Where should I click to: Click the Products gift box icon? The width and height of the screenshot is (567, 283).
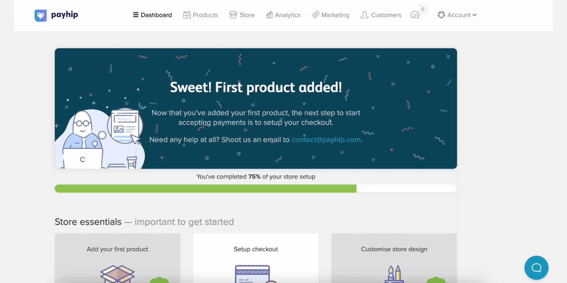pyautogui.click(x=187, y=15)
